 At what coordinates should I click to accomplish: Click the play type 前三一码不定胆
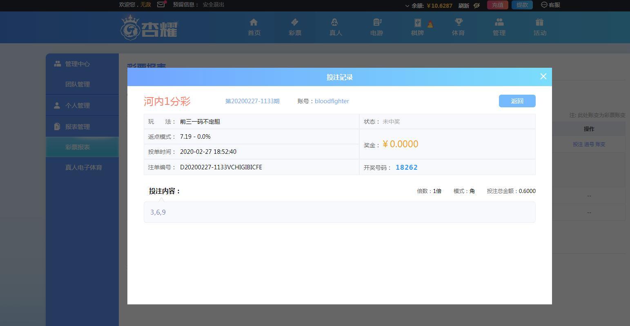click(200, 122)
